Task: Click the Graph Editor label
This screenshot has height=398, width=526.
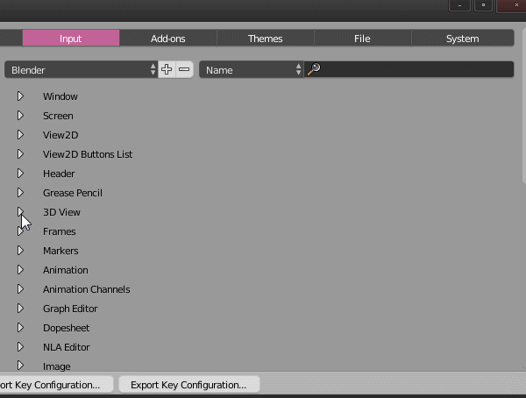Action: click(x=70, y=309)
